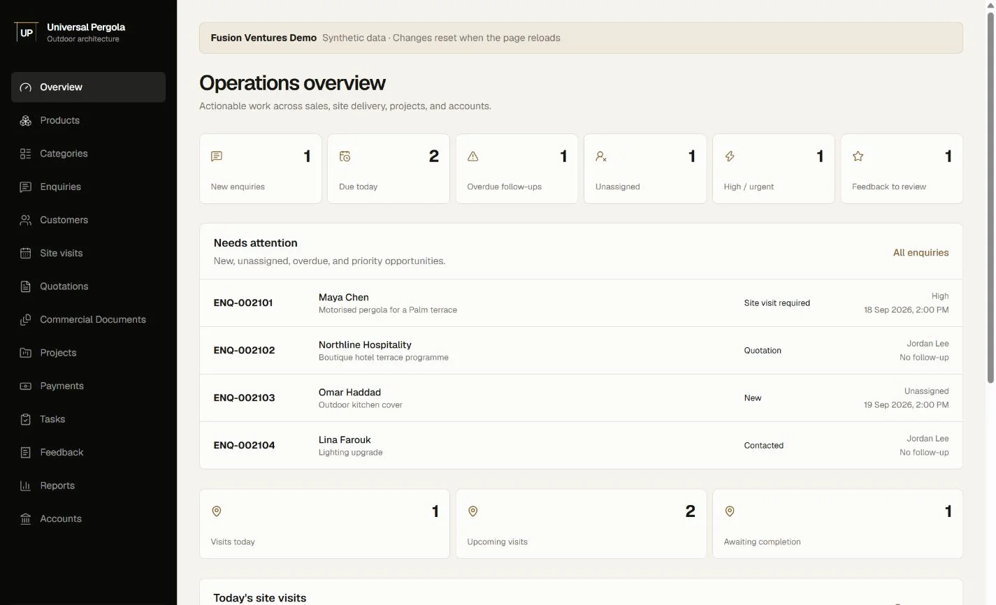Viewport: 996px width, 605px height.
Task: Open the Northline Hospitality enquiry row
Action: point(581,351)
